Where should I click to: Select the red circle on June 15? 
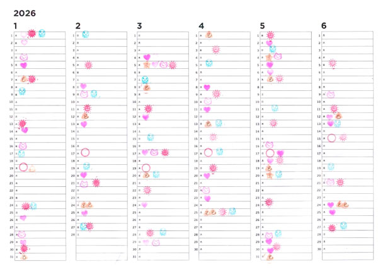coord(332,138)
